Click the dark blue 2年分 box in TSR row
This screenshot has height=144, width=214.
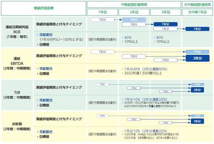click(x=197, y=90)
